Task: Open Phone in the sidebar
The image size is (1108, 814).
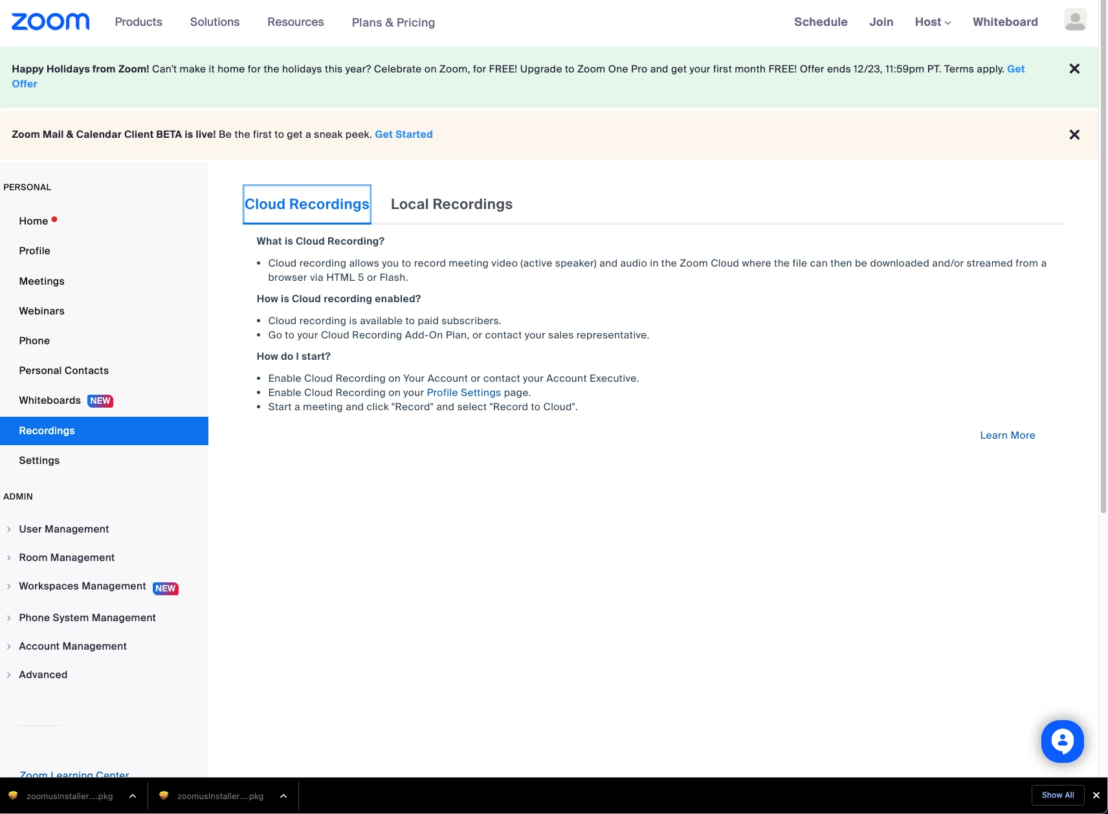Action: coord(34,341)
